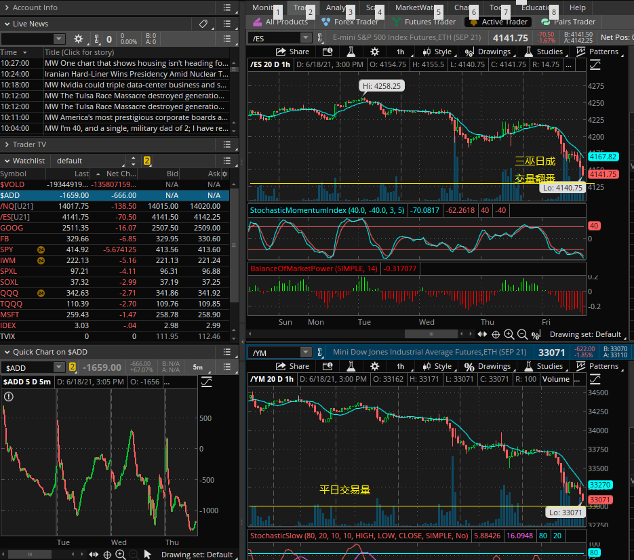Open chart settings gear on the /ES chart
Viewport: 634px width, 560px height.
click(375, 52)
